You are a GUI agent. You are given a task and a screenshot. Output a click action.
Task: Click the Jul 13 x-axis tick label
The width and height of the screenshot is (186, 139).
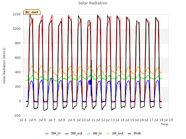click(x=110, y=120)
